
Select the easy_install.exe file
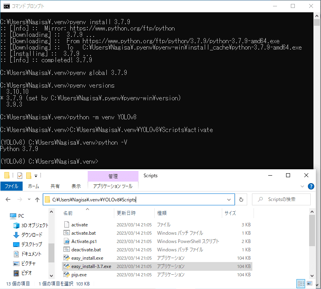click(87, 258)
